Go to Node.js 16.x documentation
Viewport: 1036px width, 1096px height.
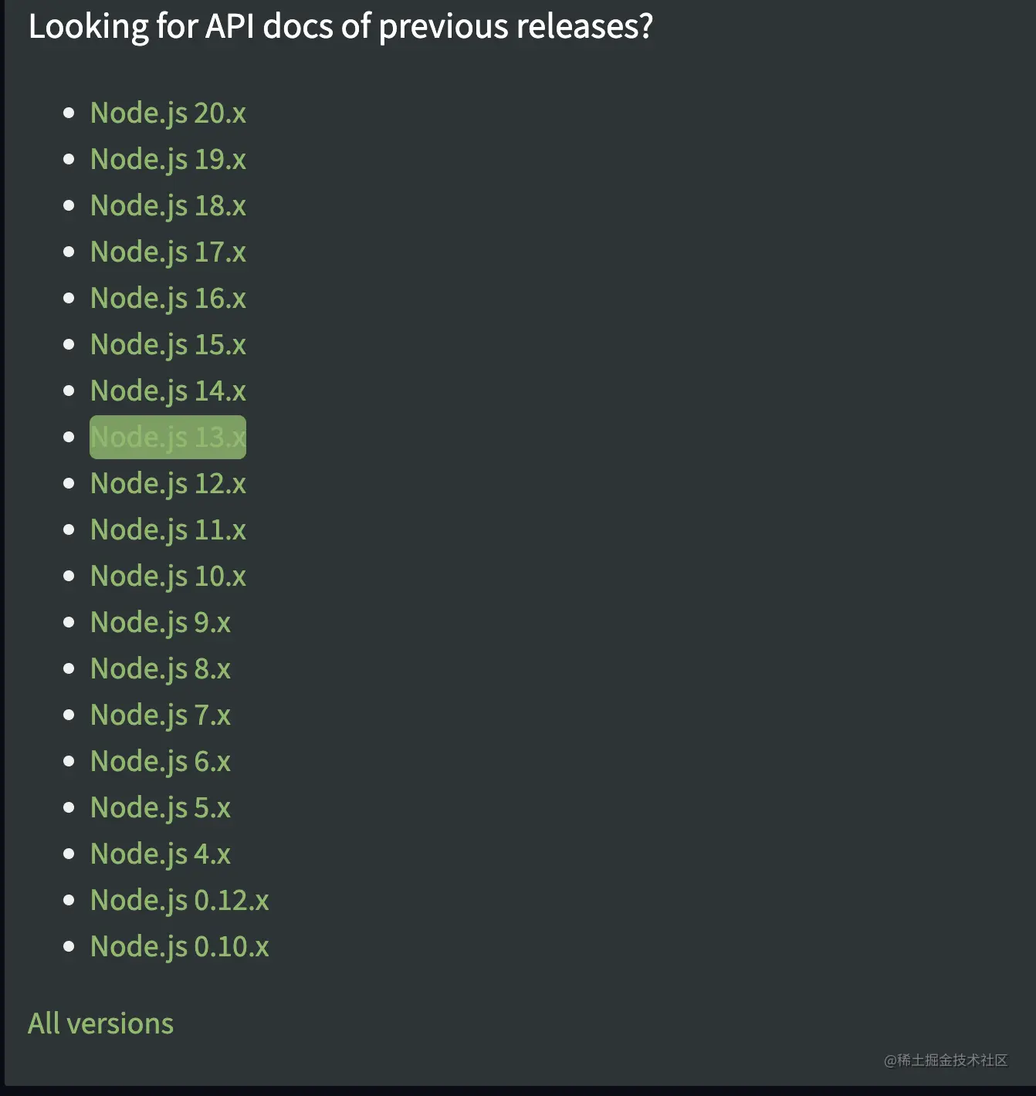click(x=168, y=299)
